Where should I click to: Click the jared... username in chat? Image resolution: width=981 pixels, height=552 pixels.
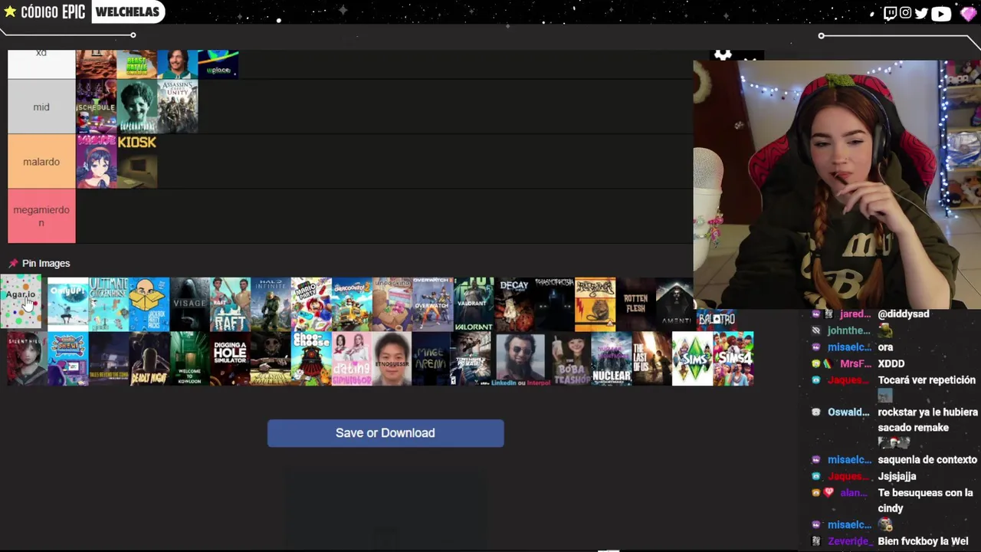pyautogui.click(x=855, y=314)
